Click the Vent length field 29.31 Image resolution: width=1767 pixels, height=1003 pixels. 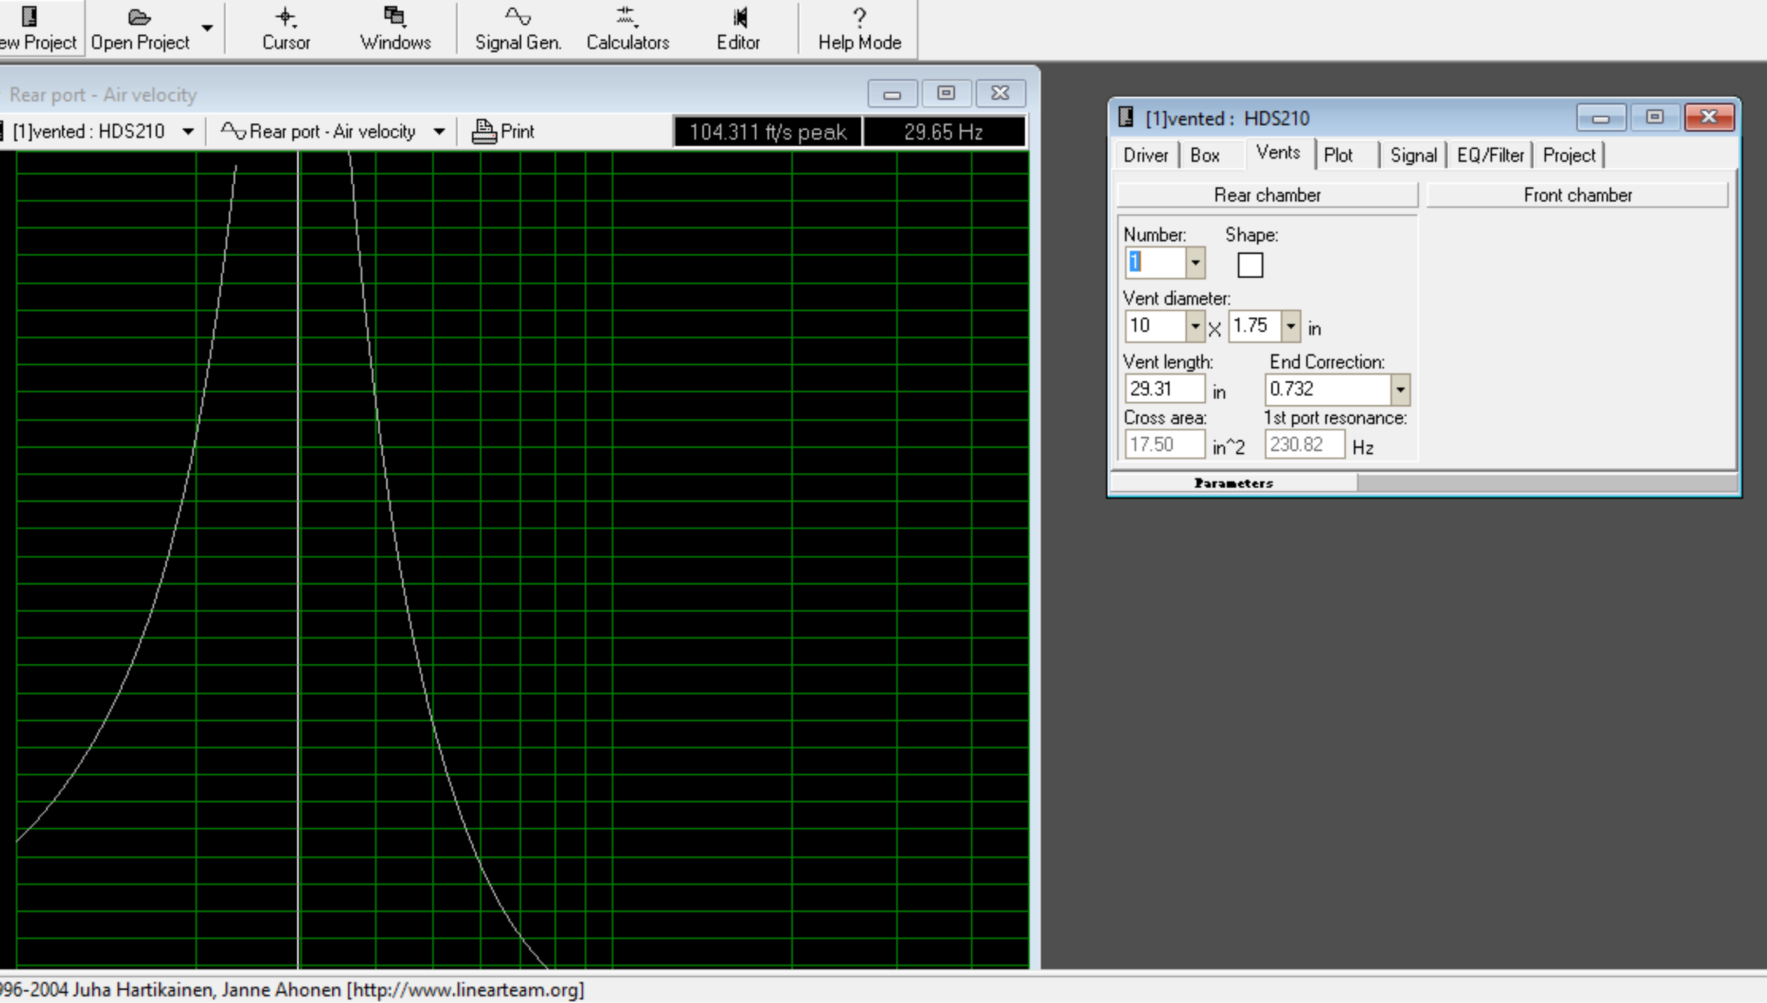point(1165,388)
